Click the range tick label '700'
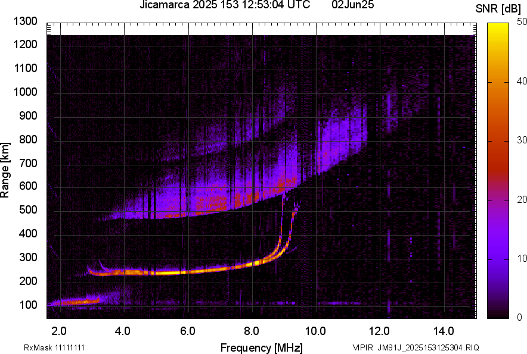The height and width of the screenshot is (354, 527). tap(28, 163)
